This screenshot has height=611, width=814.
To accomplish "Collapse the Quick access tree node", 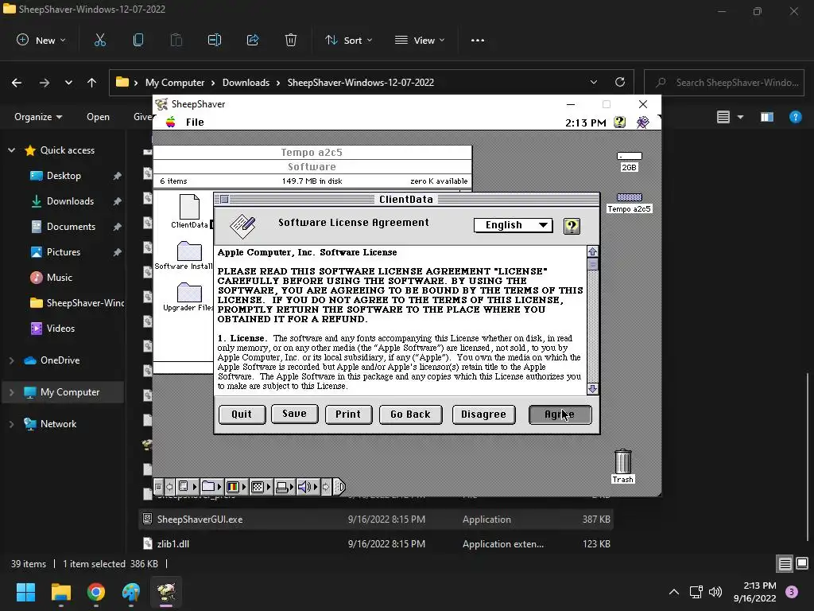I will tap(11, 150).
